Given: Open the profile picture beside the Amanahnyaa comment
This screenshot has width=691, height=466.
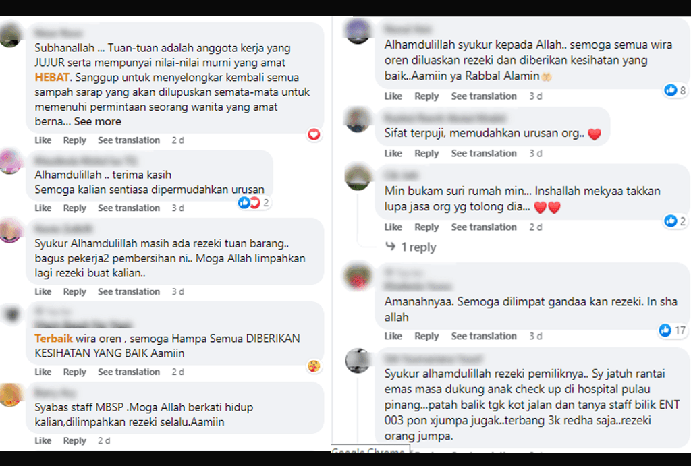Looking at the screenshot, I should (358, 276).
